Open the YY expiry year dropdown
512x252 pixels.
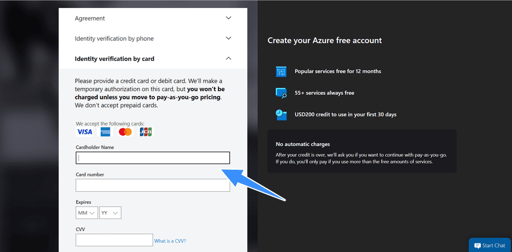point(110,213)
